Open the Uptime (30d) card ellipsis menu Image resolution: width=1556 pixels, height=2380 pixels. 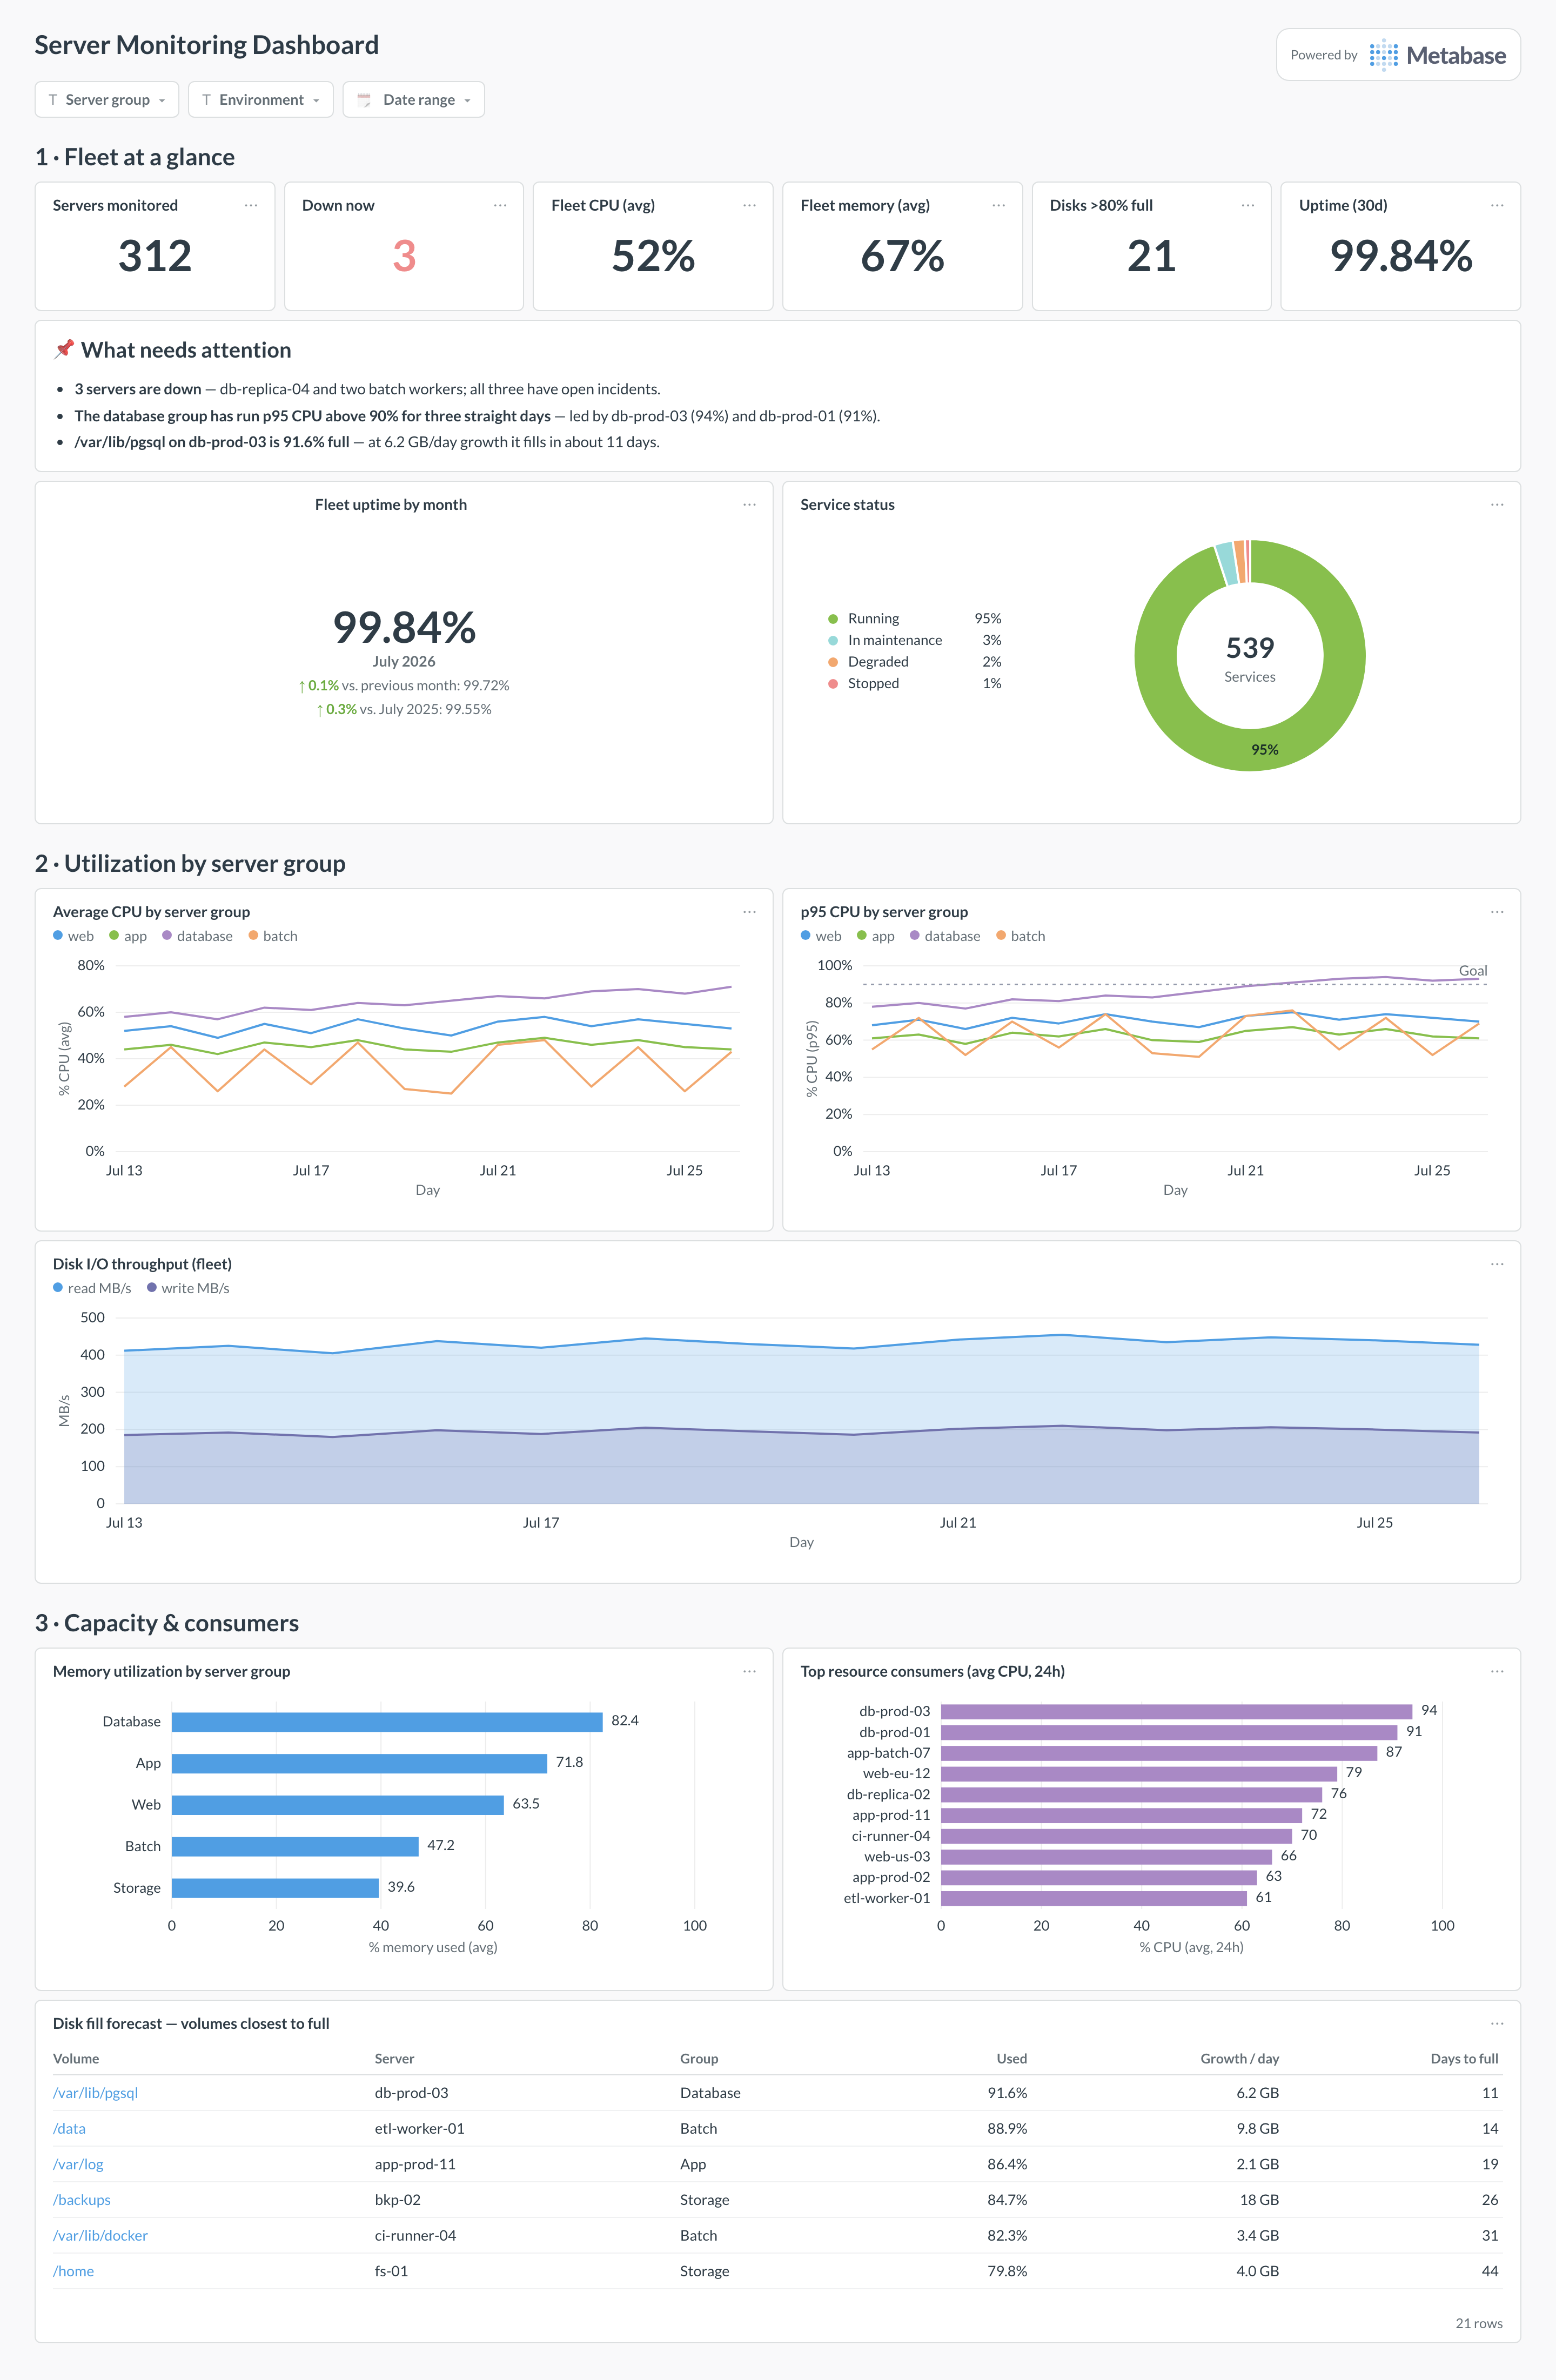pos(1497,205)
